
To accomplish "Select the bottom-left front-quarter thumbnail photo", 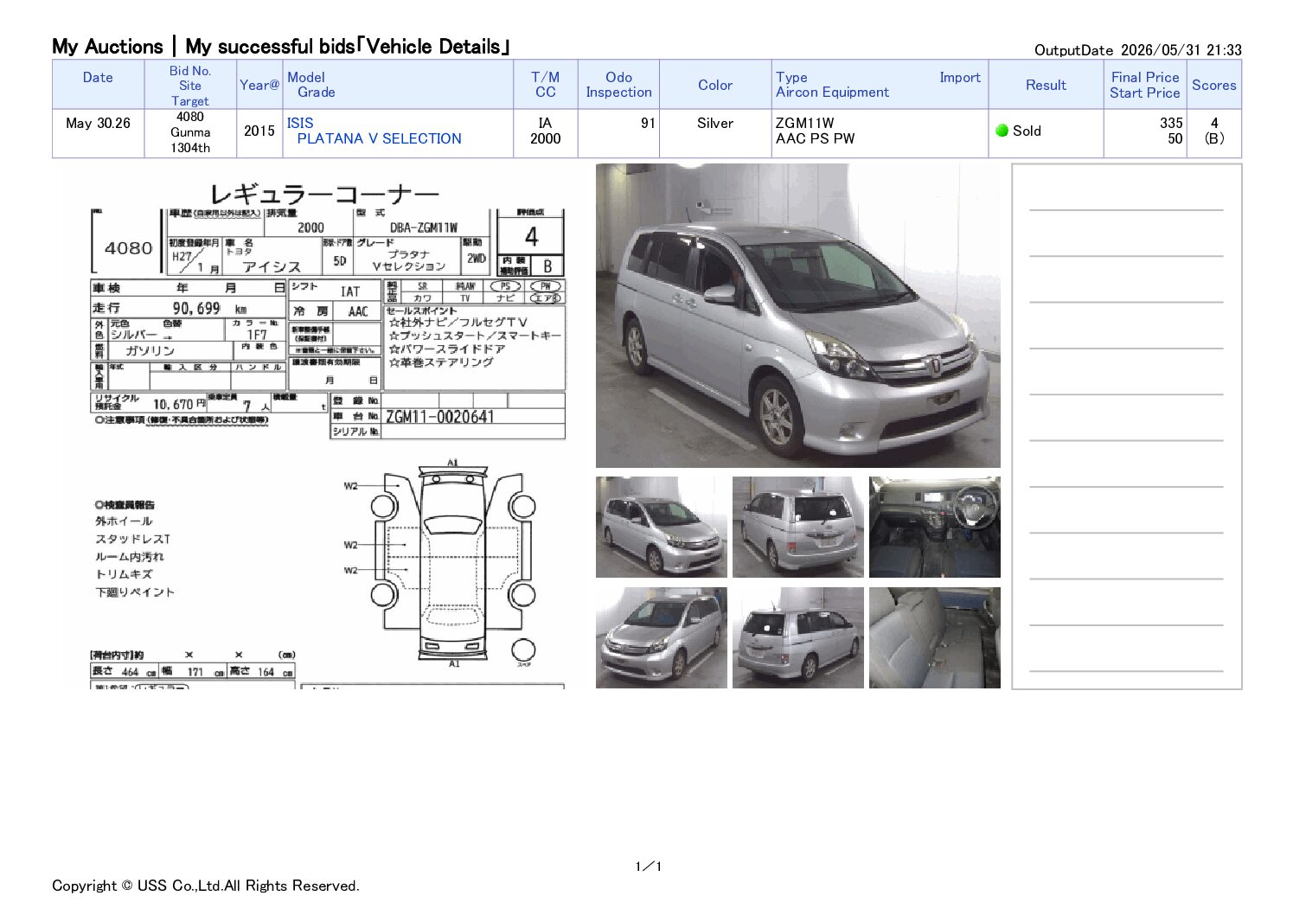I will (662, 637).
